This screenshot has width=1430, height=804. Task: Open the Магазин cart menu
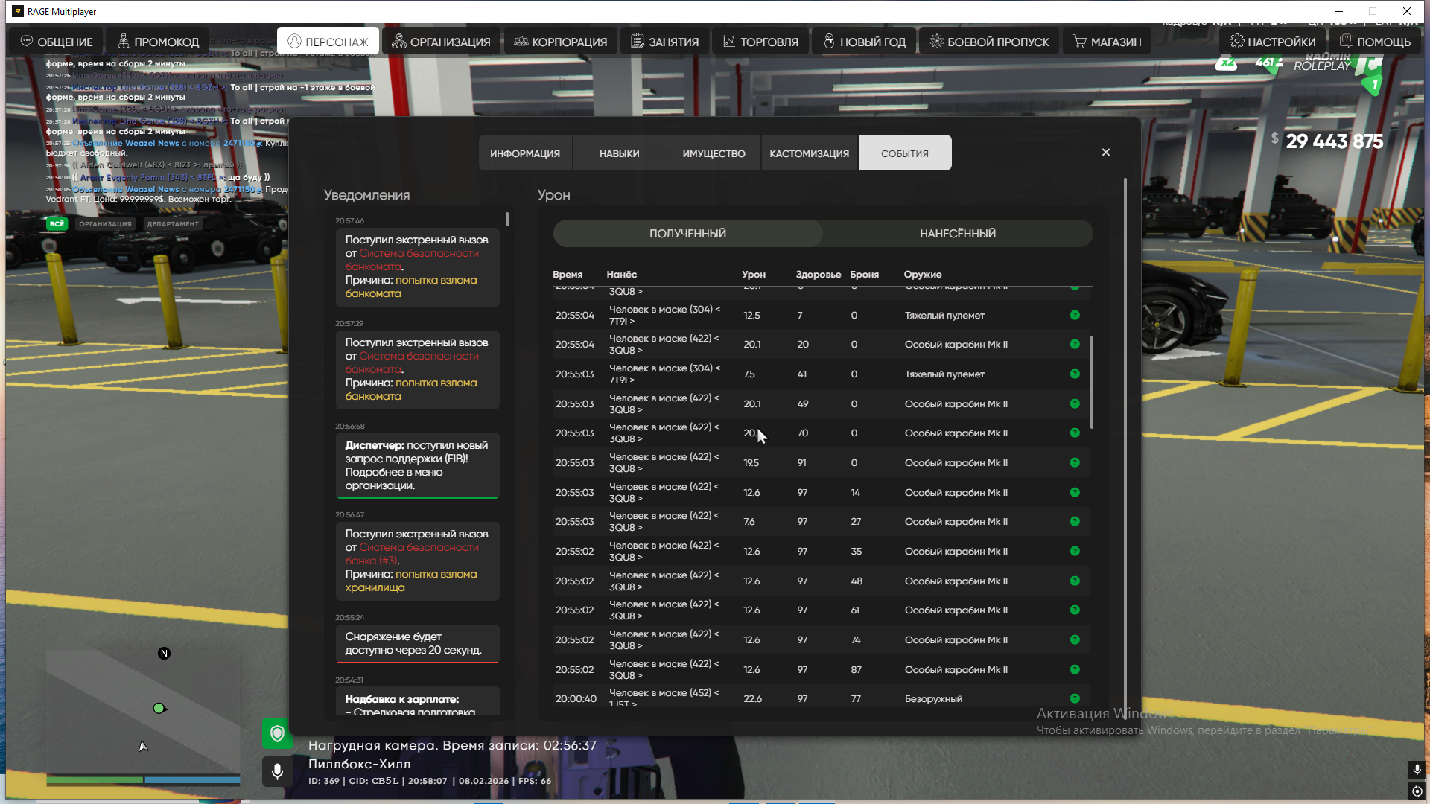(x=1107, y=42)
